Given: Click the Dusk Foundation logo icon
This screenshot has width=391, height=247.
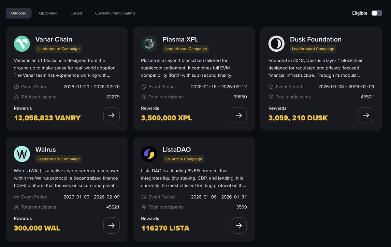Looking at the screenshot, I should click(276, 44).
